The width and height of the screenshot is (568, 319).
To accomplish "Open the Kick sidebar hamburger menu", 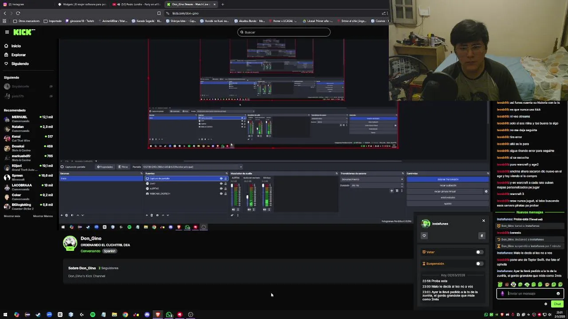I will (7, 32).
